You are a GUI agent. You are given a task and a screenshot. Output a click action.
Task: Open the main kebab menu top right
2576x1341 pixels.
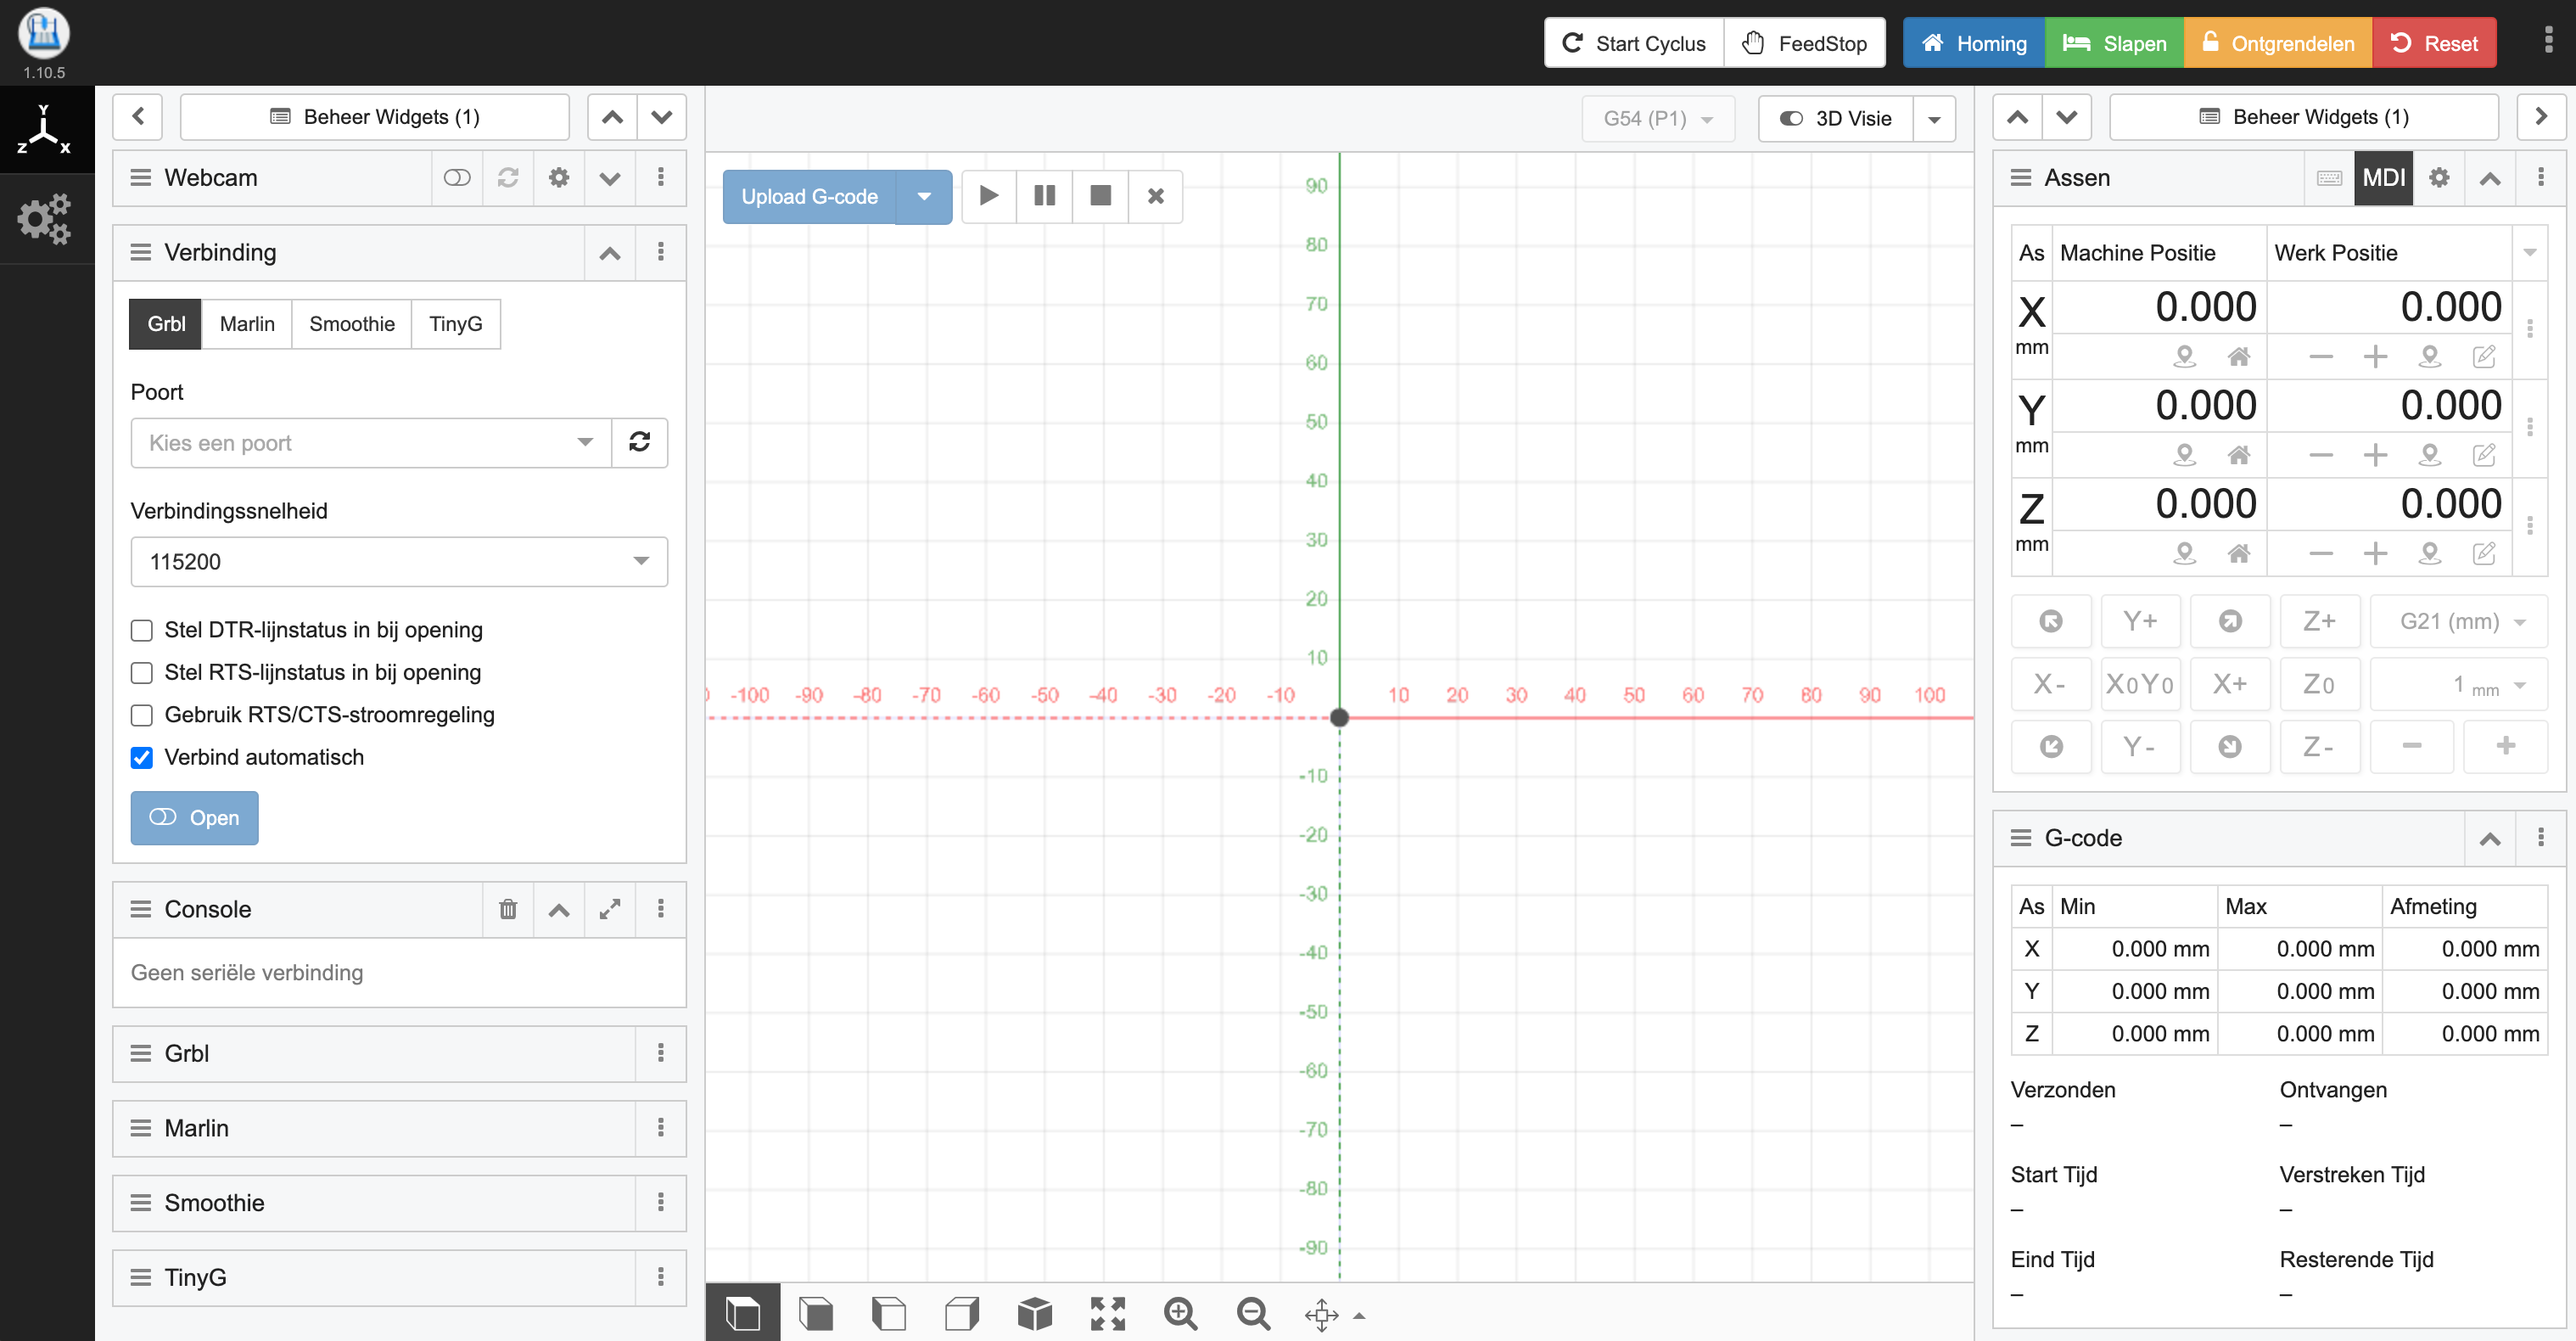(x=2548, y=41)
